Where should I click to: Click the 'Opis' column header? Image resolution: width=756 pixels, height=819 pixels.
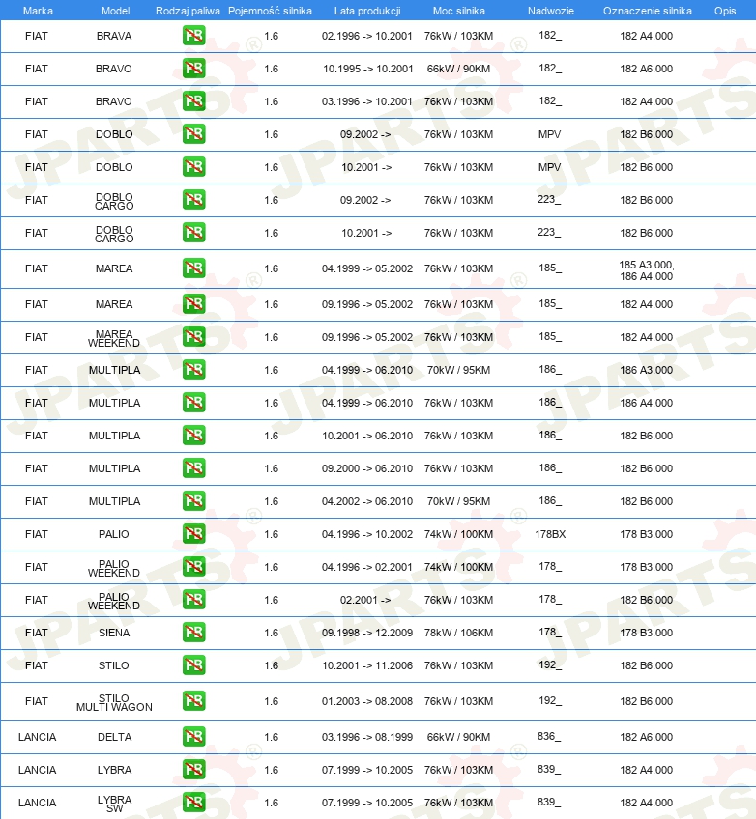pyautogui.click(x=725, y=11)
